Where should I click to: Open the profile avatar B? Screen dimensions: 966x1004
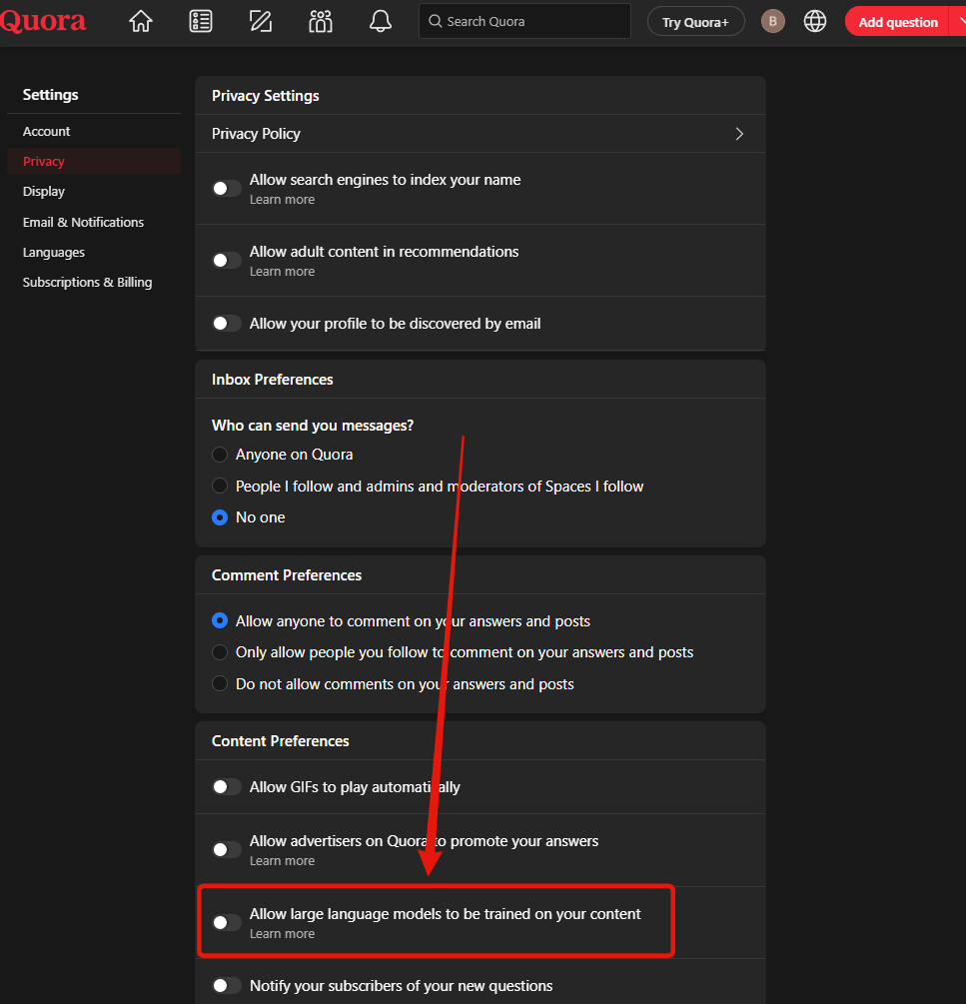(772, 21)
